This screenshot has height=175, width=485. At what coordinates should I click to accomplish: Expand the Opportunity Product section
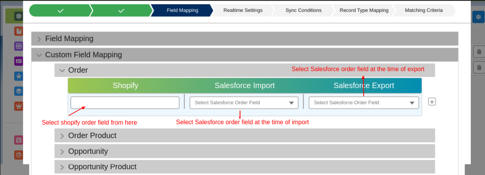245,166
